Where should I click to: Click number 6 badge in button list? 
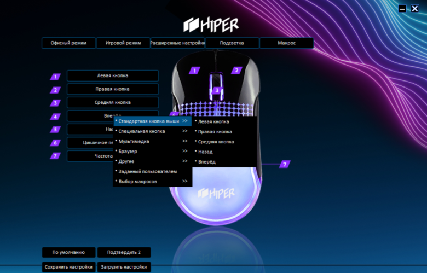(x=55, y=143)
